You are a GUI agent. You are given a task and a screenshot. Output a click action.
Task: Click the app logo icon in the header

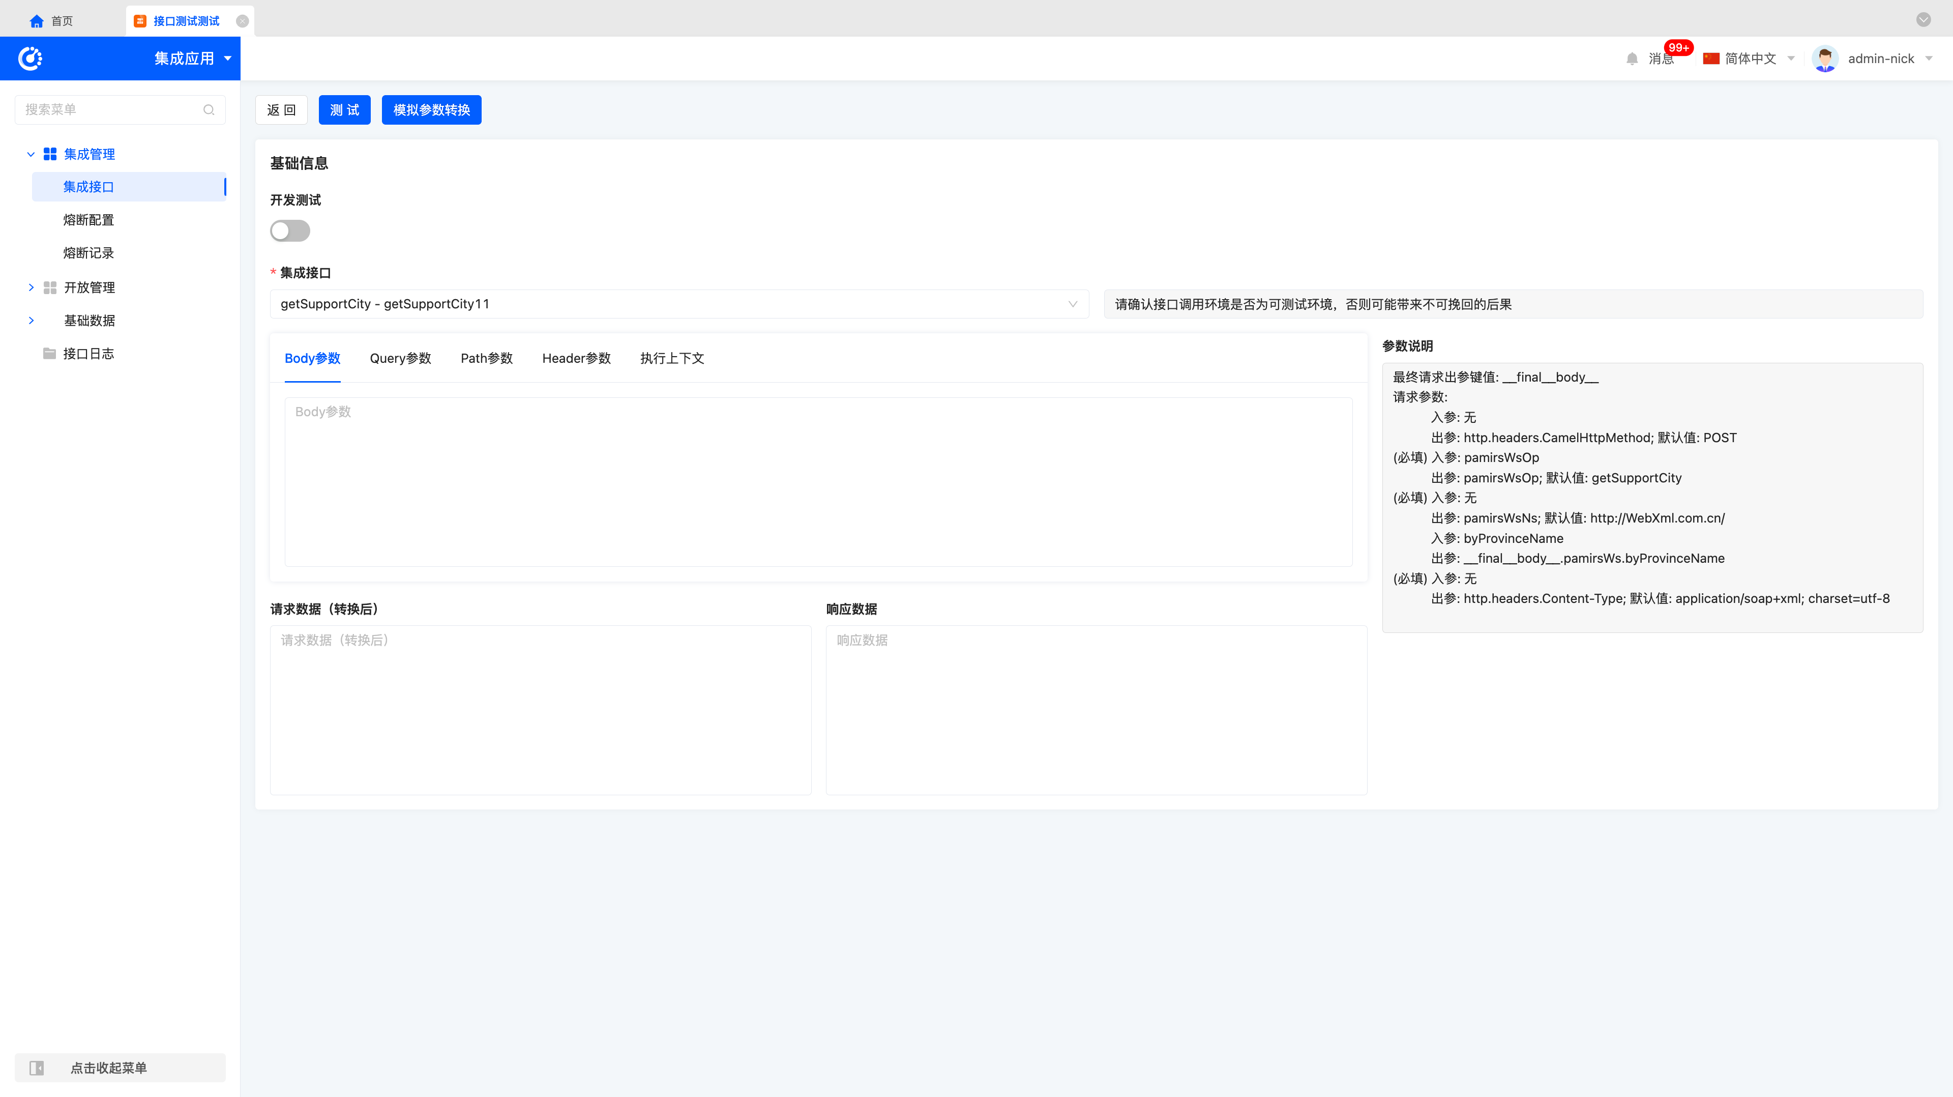tap(31, 59)
